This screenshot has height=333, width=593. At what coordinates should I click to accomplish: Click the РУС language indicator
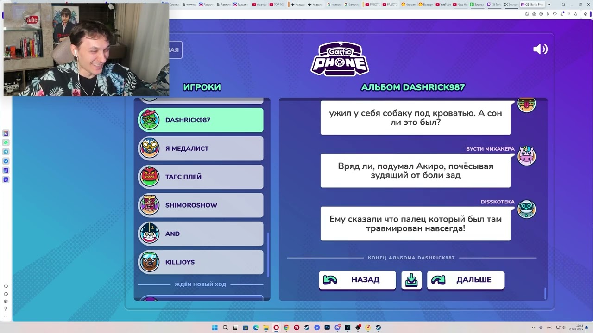(550, 327)
